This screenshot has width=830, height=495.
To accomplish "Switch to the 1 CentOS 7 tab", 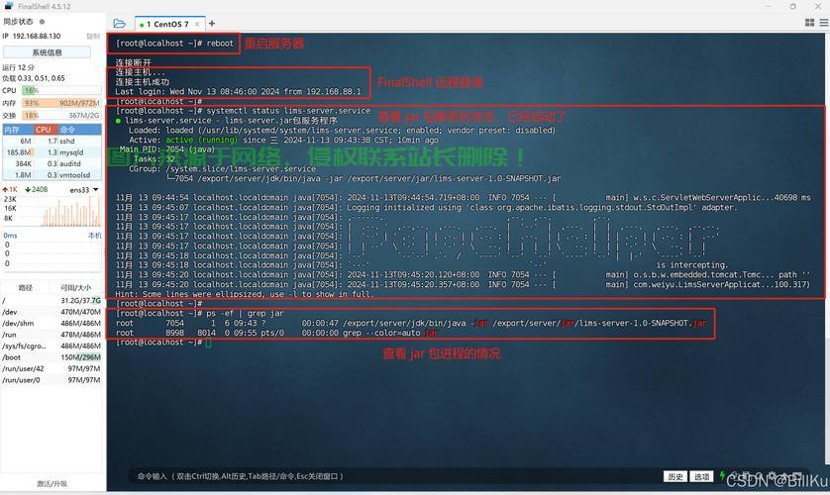I will click(x=165, y=24).
